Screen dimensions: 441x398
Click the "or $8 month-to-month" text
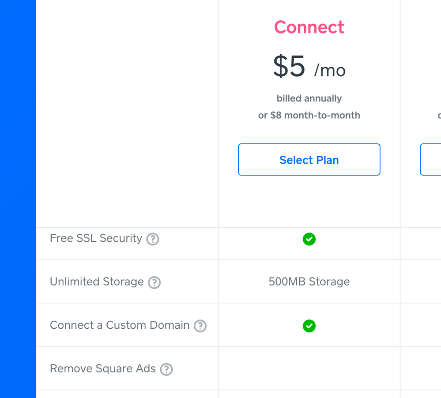point(309,116)
